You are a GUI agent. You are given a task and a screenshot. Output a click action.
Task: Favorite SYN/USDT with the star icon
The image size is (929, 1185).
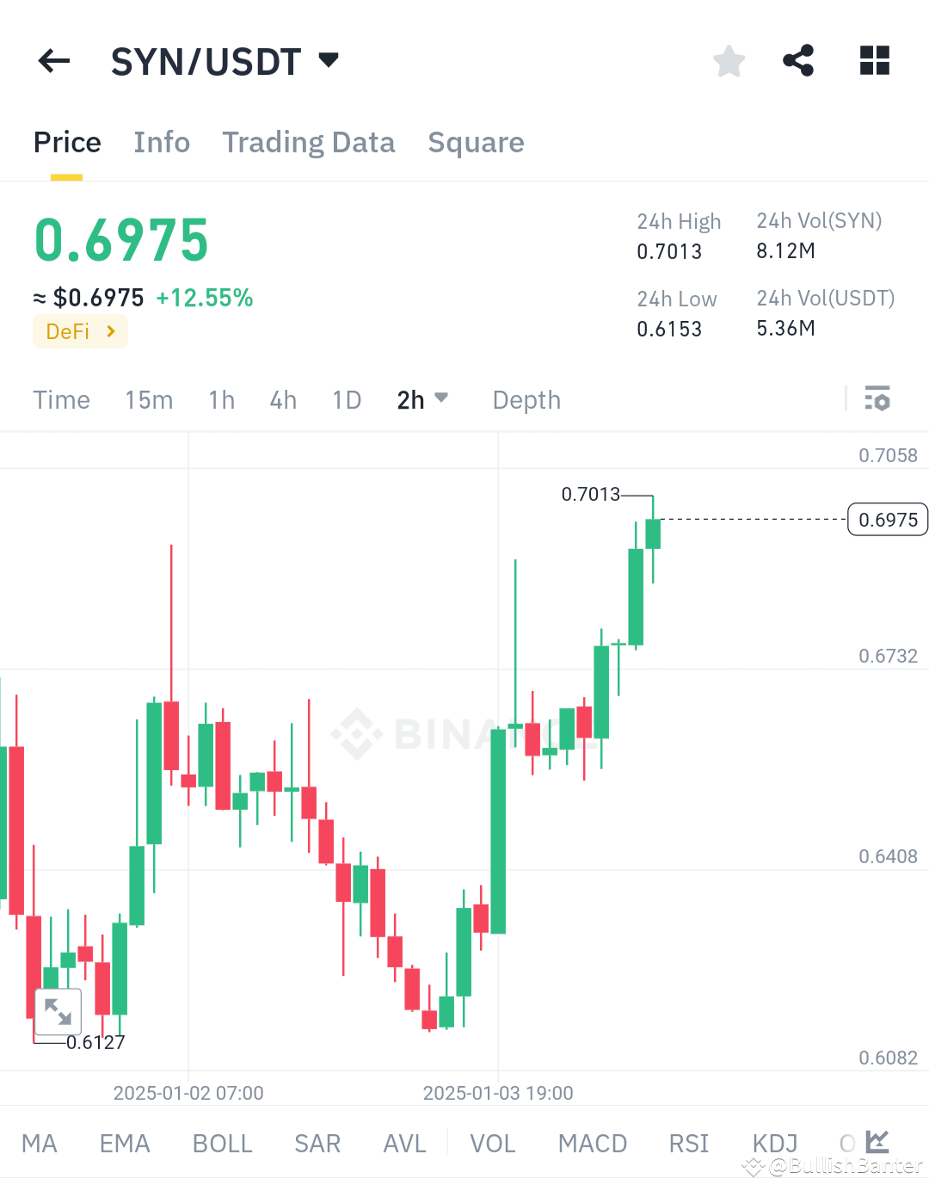pyautogui.click(x=729, y=60)
